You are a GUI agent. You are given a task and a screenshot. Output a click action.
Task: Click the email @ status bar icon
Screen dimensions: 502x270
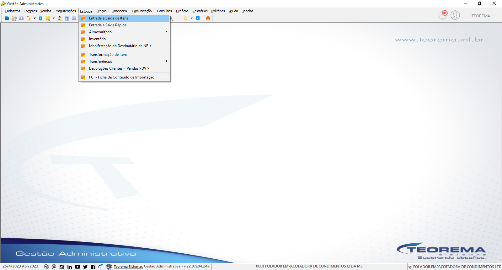[54, 267]
